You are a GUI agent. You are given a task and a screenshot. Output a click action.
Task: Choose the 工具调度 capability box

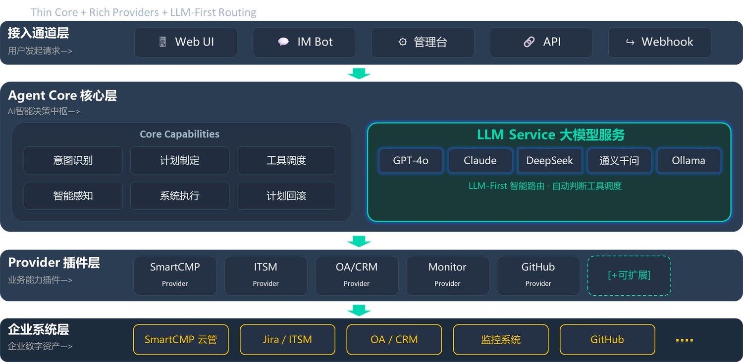[x=286, y=160]
